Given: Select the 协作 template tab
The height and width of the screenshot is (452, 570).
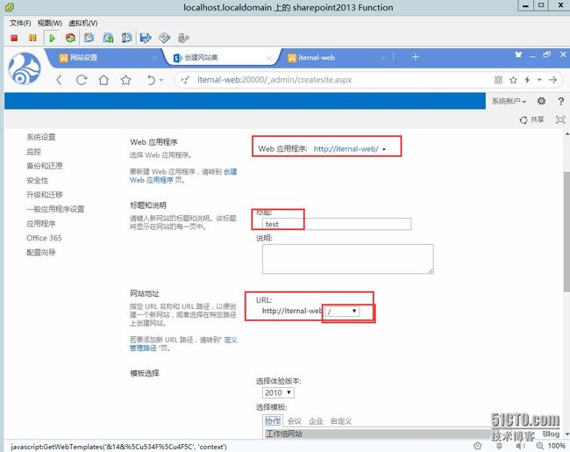Looking at the screenshot, I should click(x=273, y=421).
